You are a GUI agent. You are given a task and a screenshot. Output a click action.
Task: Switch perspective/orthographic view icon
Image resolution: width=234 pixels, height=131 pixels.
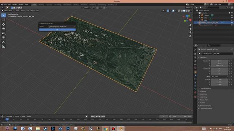[190, 36]
